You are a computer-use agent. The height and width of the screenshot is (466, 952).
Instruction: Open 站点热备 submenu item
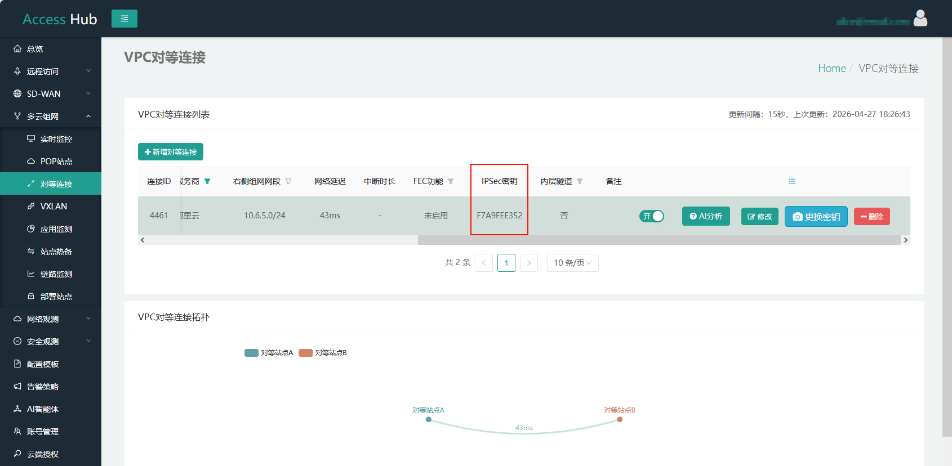(x=51, y=252)
